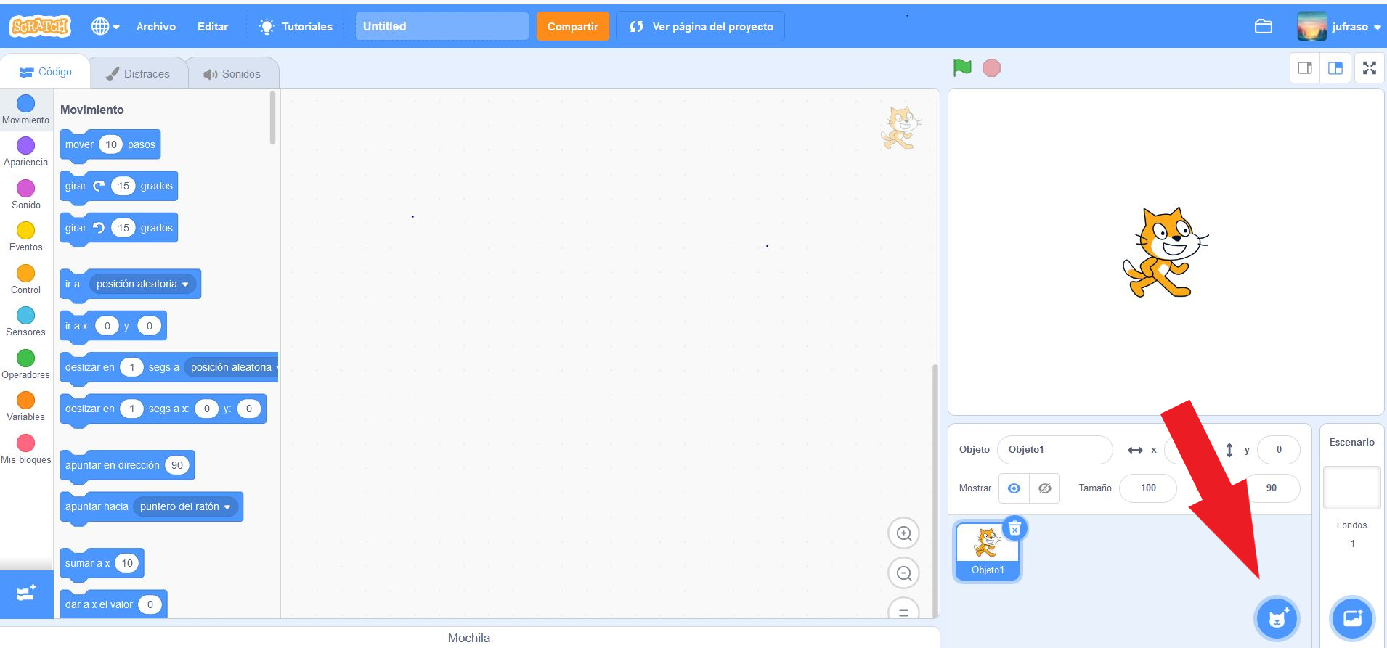The width and height of the screenshot is (1387, 648).
Task: Click the add sprite cat button
Action: tap(1277, 618)
